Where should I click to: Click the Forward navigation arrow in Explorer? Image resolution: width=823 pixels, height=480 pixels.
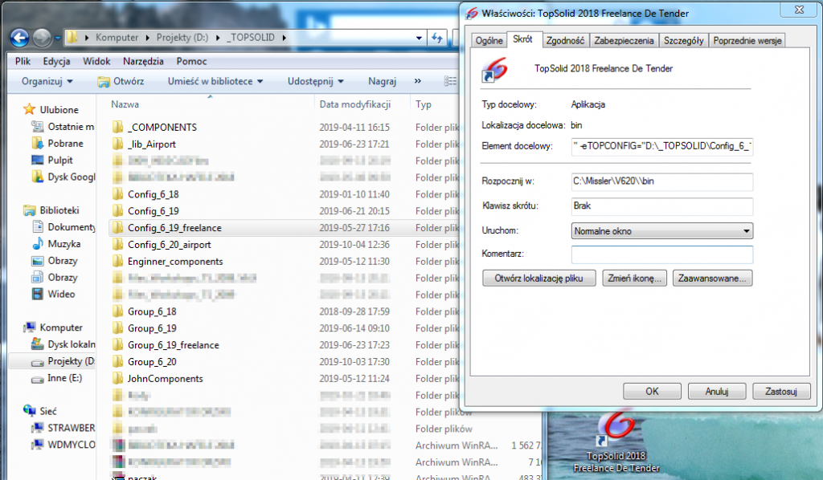pyautogui.click(x=42, y=38)
